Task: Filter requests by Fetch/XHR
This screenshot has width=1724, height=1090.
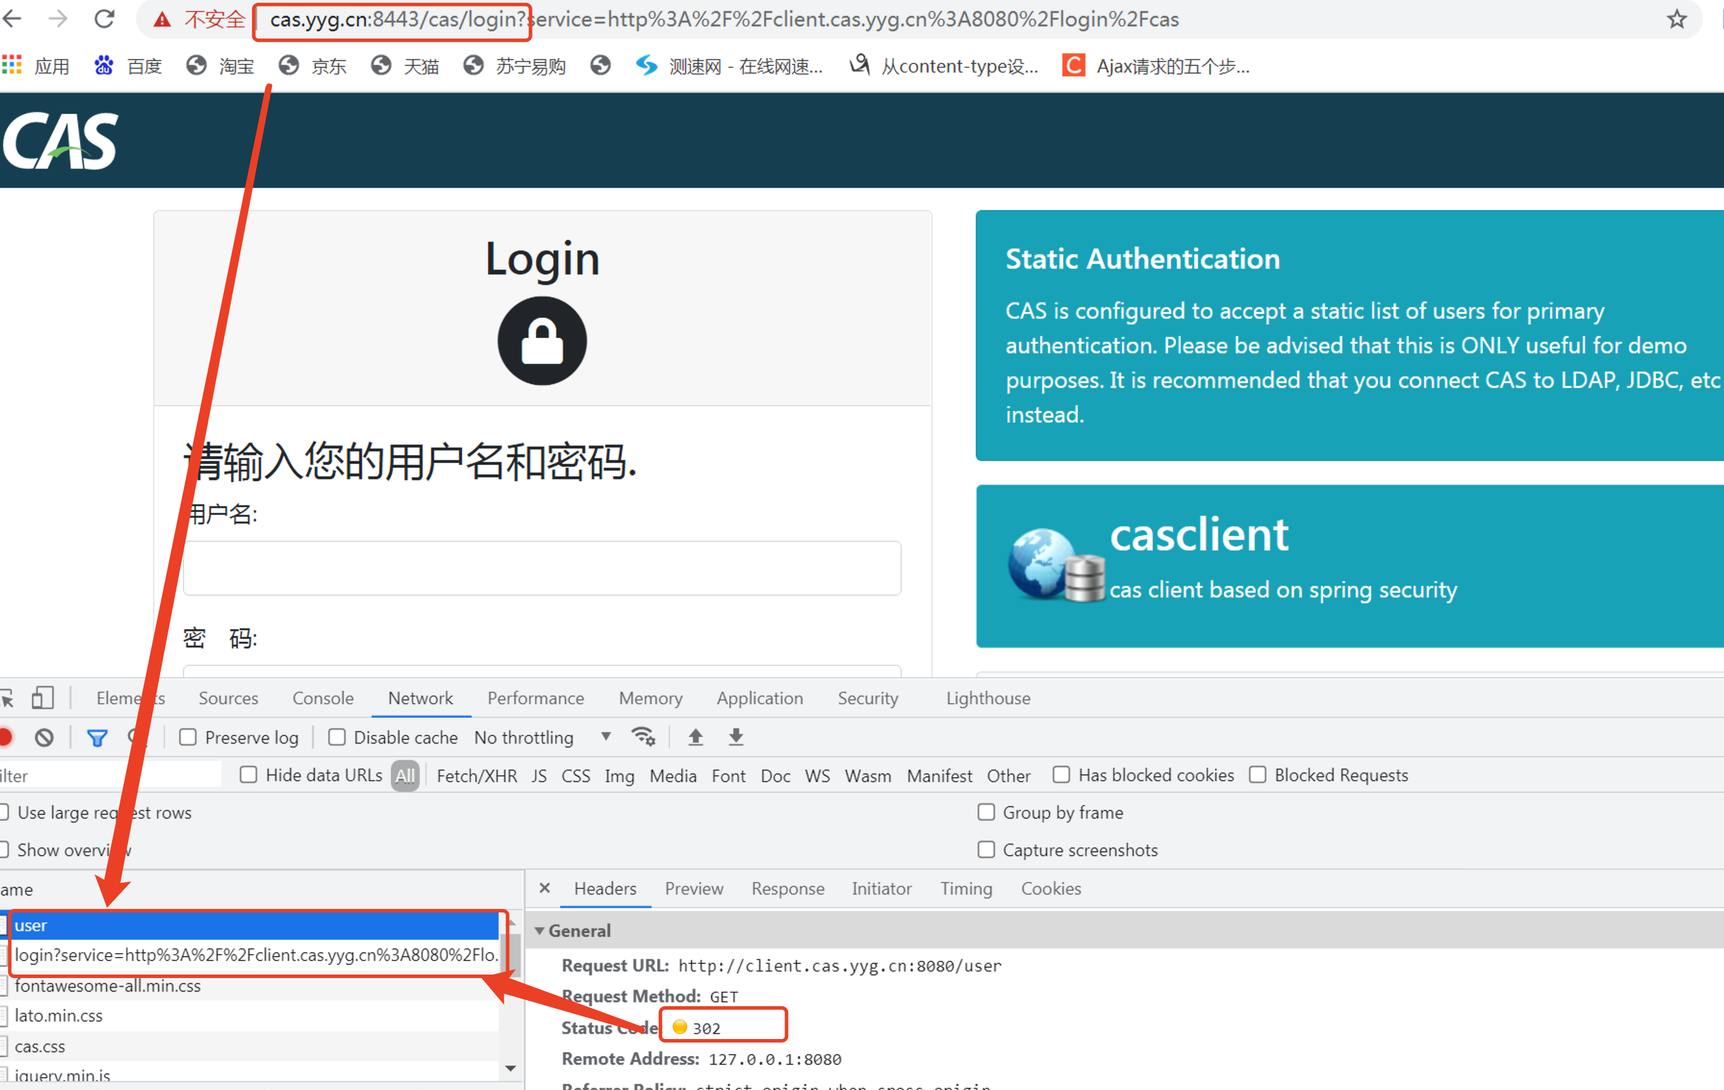Action: (477, 775)
